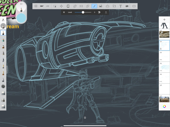
Task: Open the Perspective Guides tool
Action: tap(107, 6)
